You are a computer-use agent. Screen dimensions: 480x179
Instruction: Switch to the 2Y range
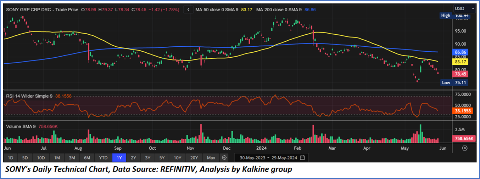tap(133, 157)
